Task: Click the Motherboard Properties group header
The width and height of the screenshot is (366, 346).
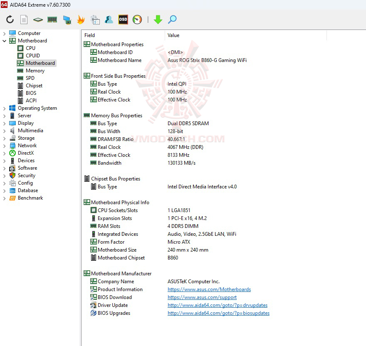Action: 114,44
